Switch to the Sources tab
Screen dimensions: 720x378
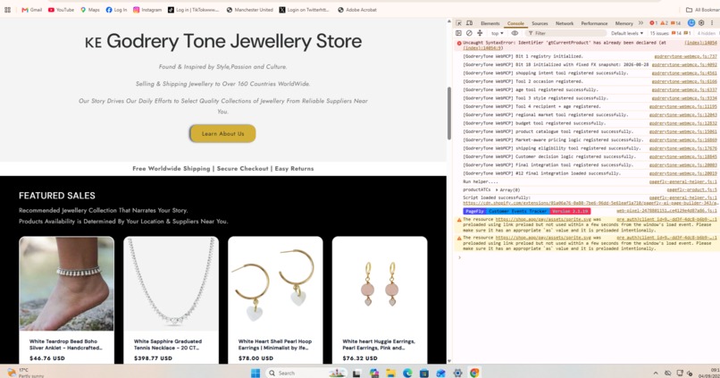point(540,23)
